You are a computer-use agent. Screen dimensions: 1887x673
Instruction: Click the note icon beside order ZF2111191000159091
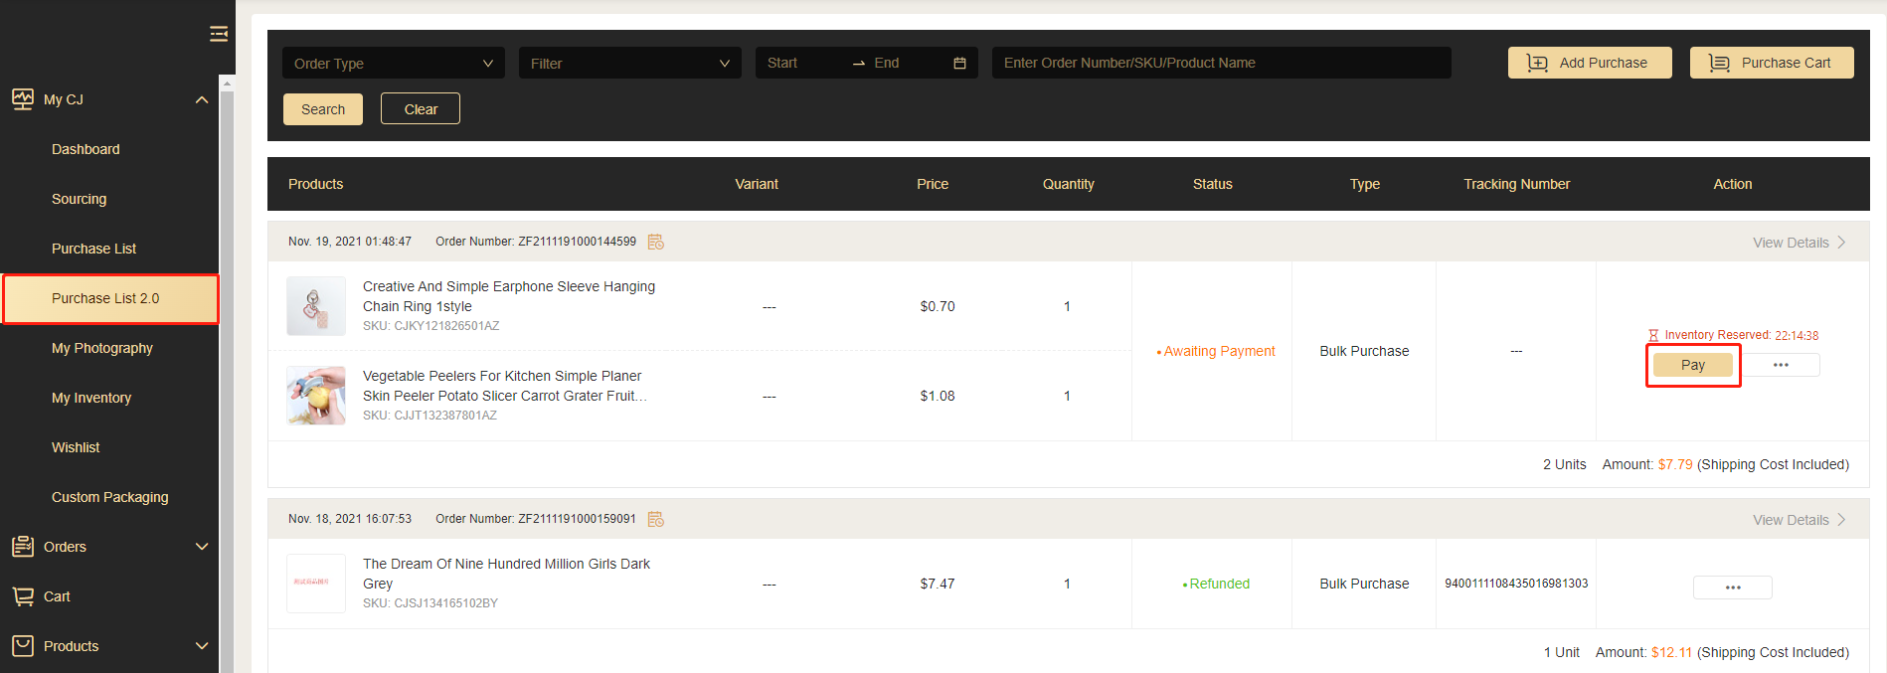(655, 519)
